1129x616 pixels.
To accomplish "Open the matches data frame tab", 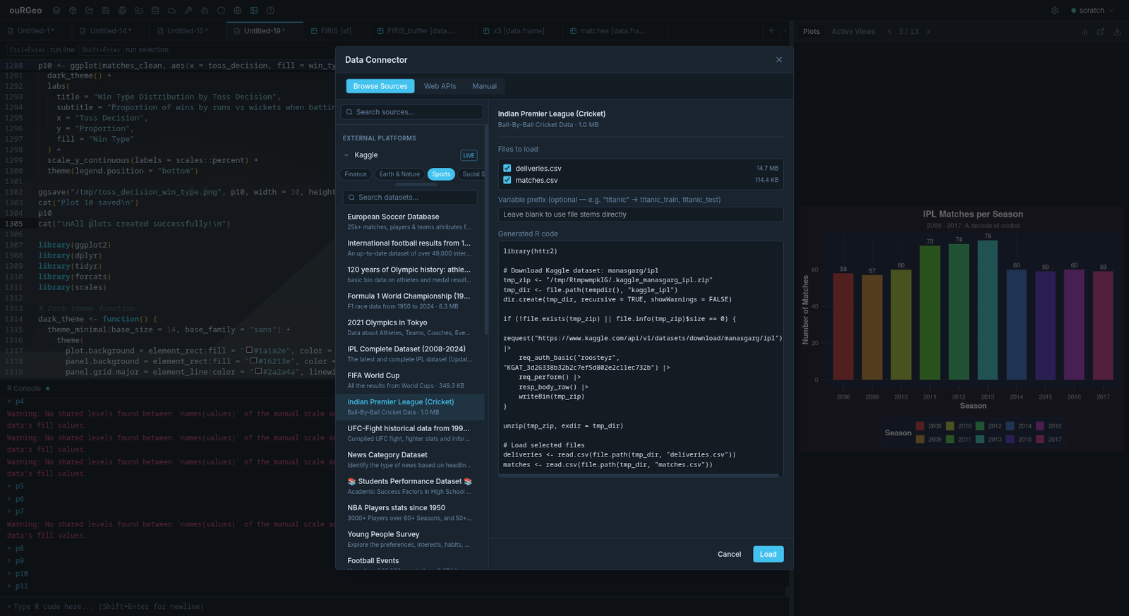I will click(x=612, y=31).
